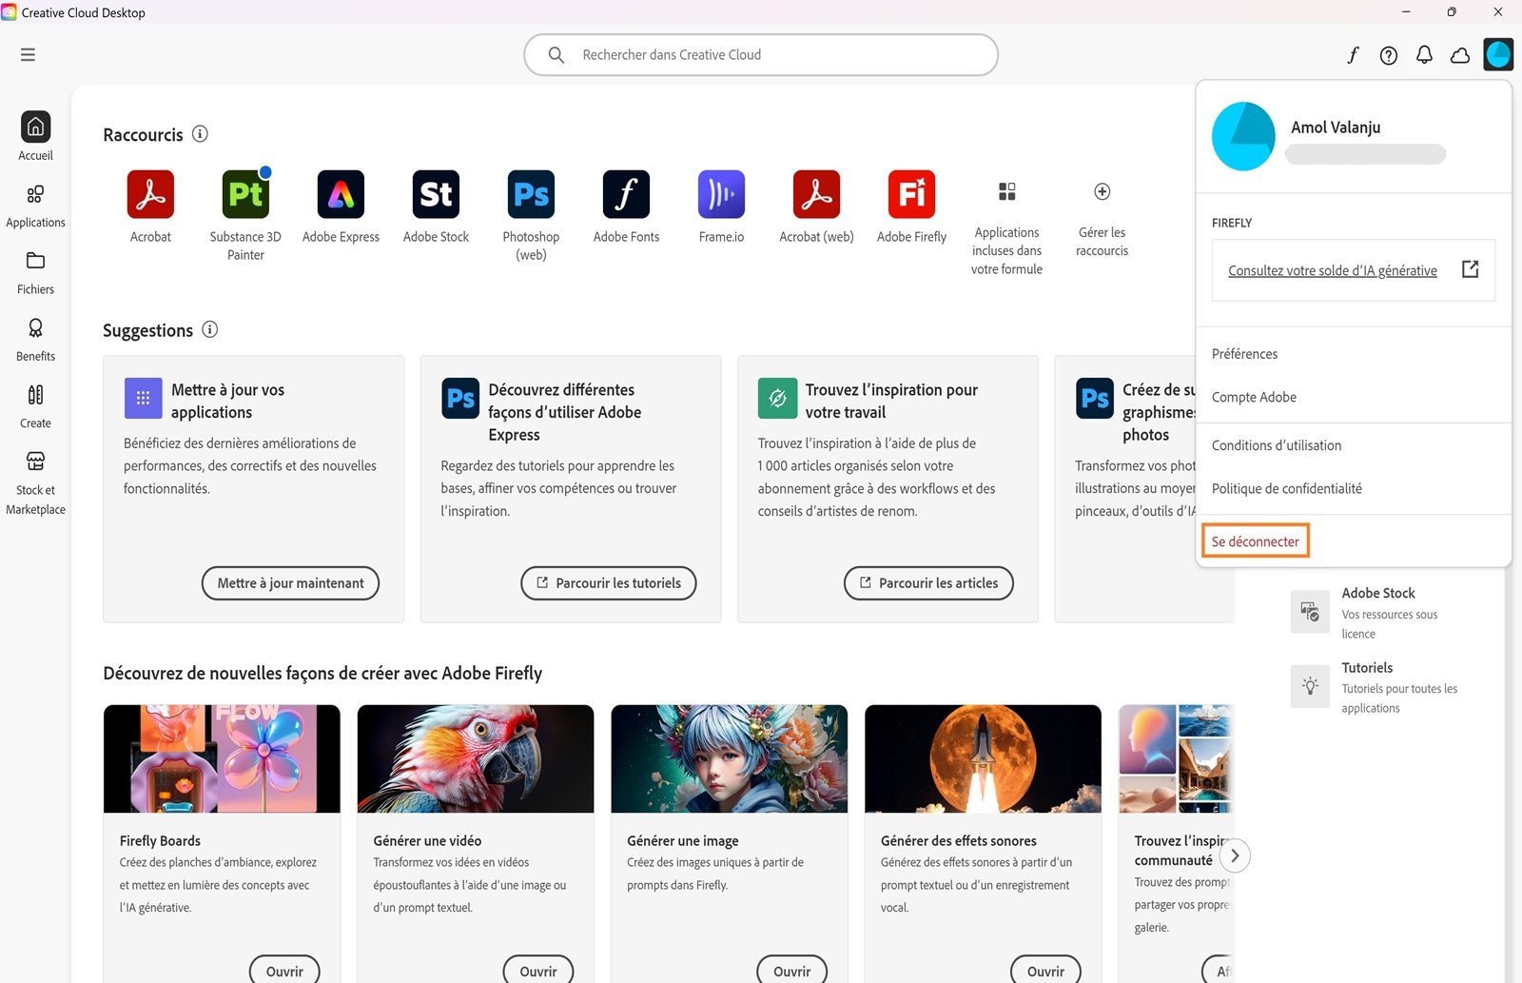Screen dimensions: 1522x983
Task: Open Substance 3D Painter shortcut
Action: 244,195
